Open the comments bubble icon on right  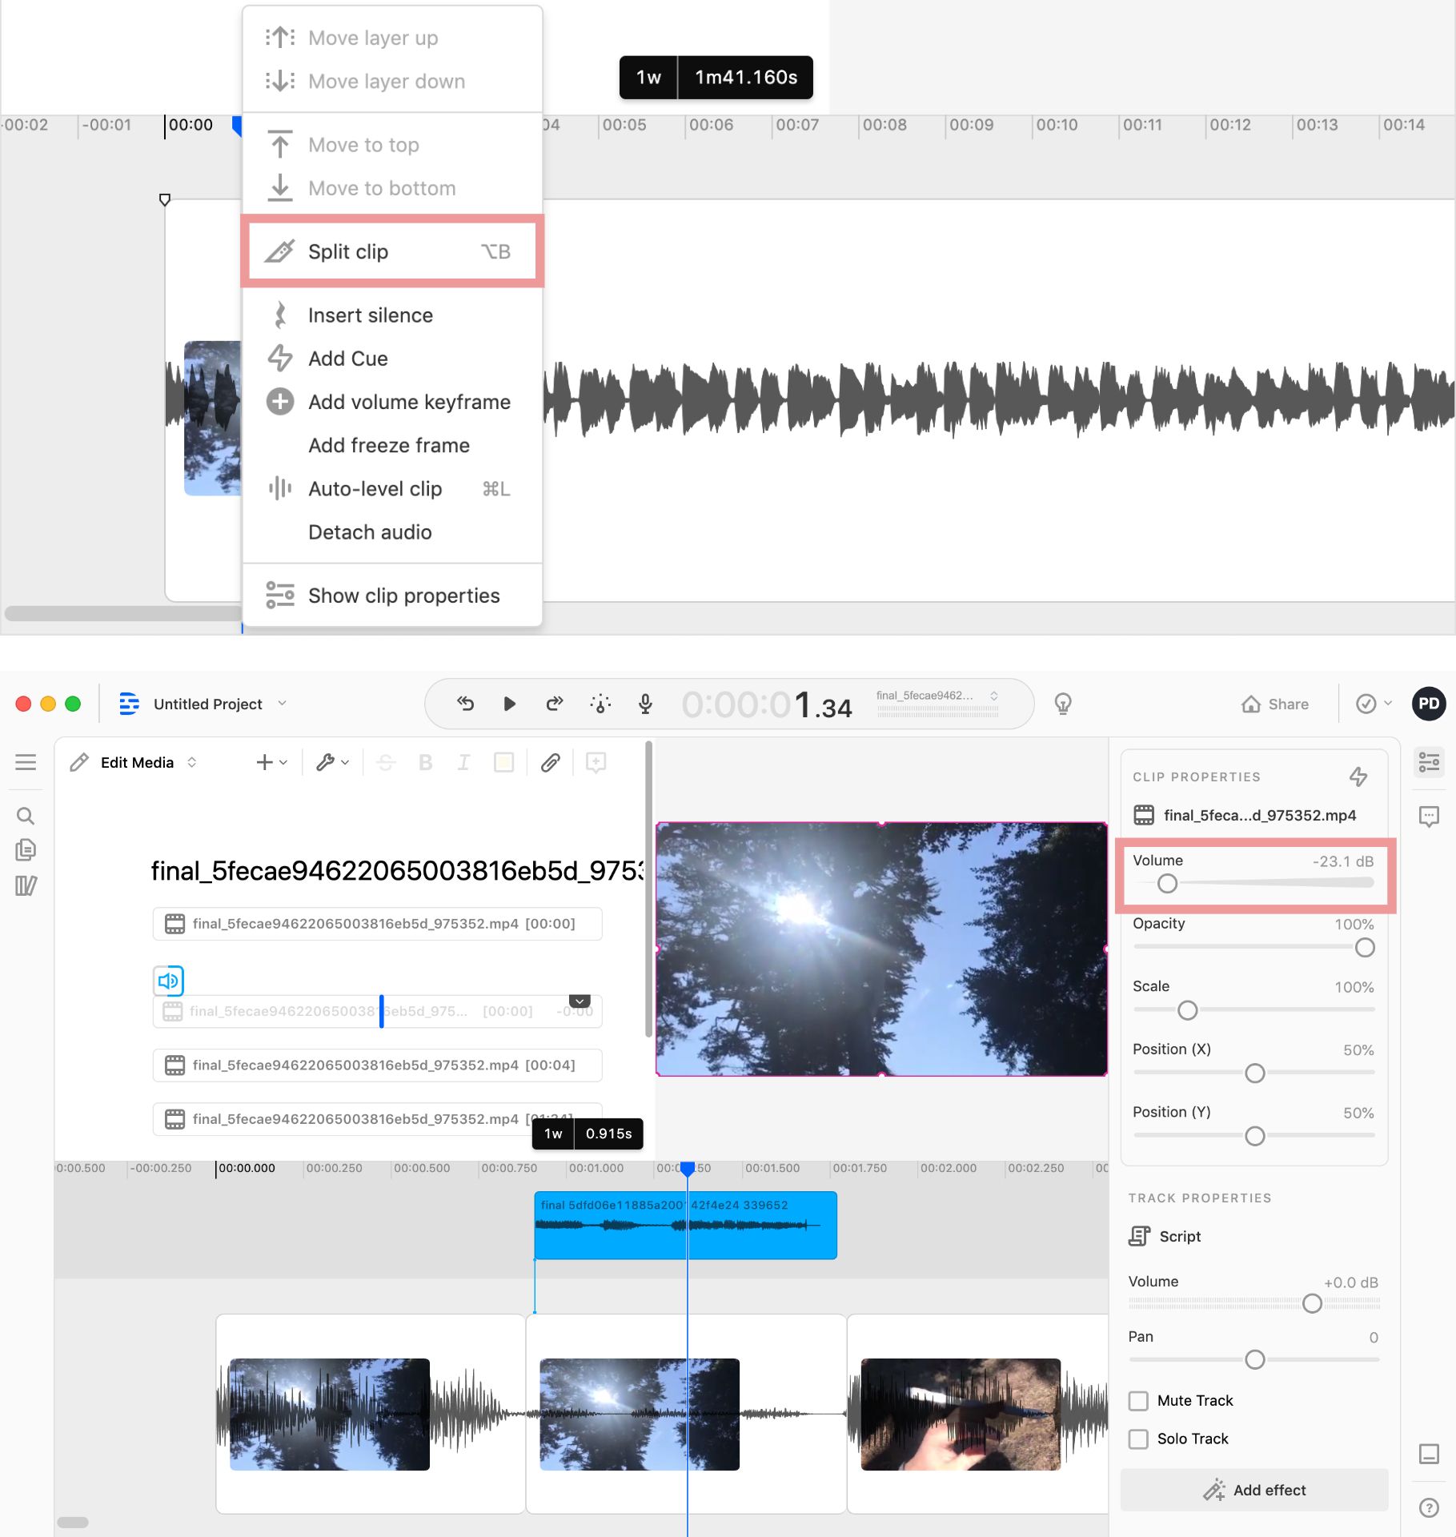[1429, 816]
